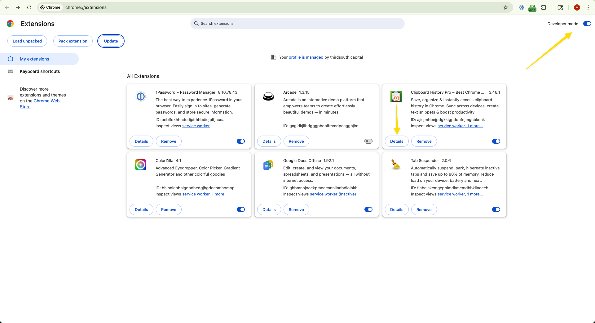Click ColorZilla 4.1 title text
595x323 pixels.
168,160
